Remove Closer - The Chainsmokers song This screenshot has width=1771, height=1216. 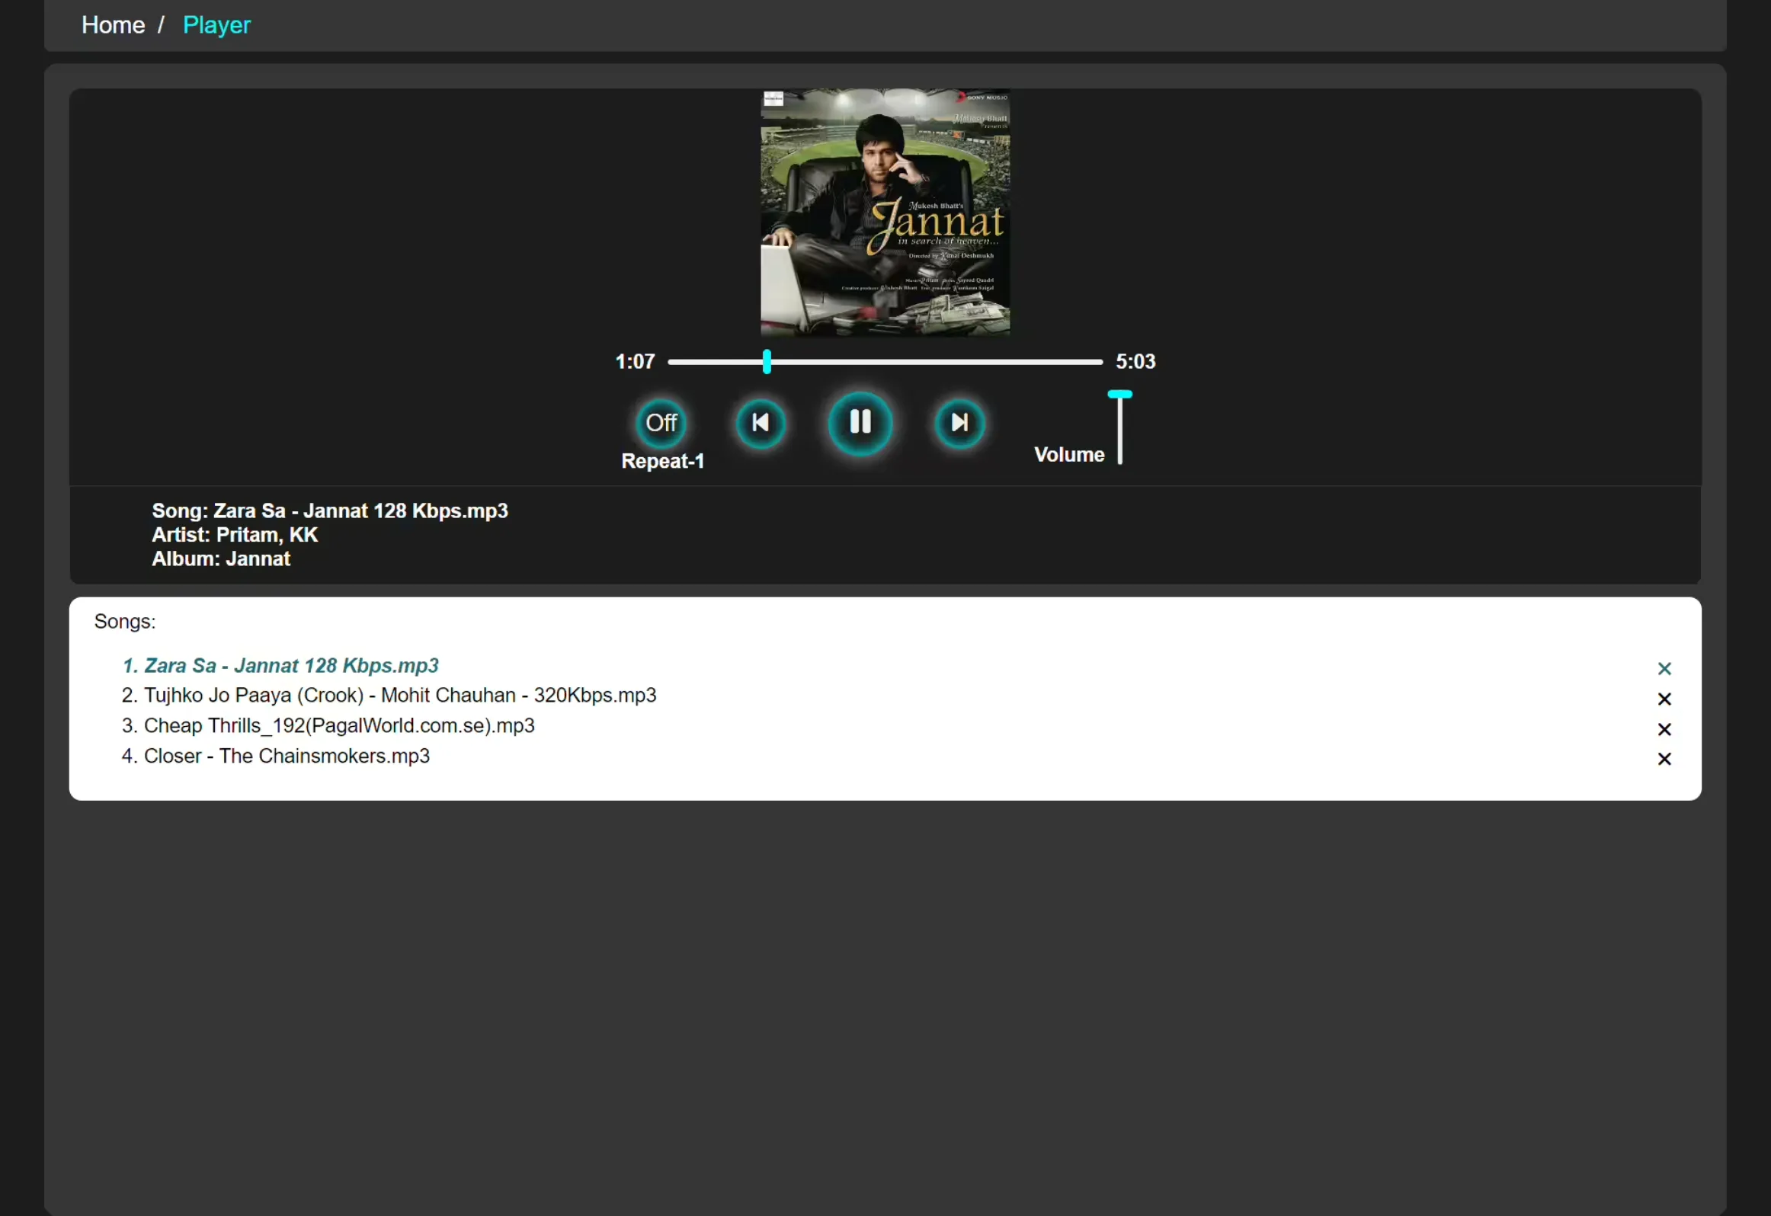pos(1664,759)
